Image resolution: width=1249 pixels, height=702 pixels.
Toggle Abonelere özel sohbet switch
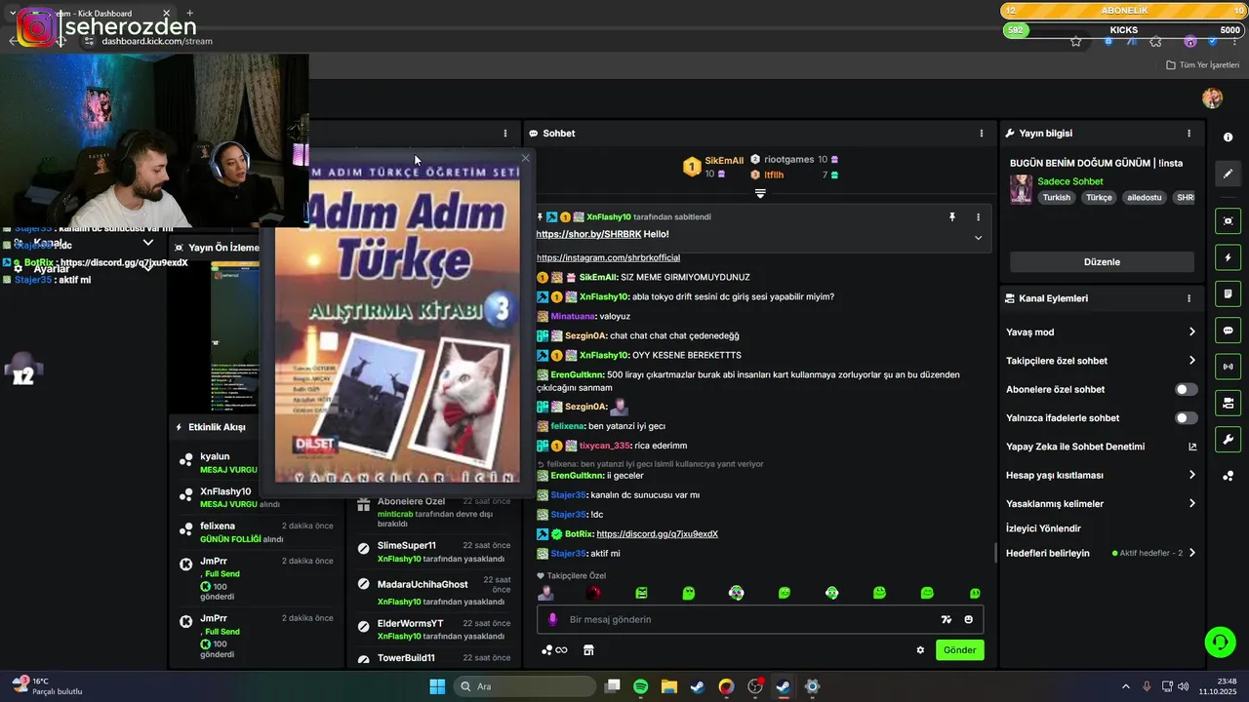pos(1186,389)
